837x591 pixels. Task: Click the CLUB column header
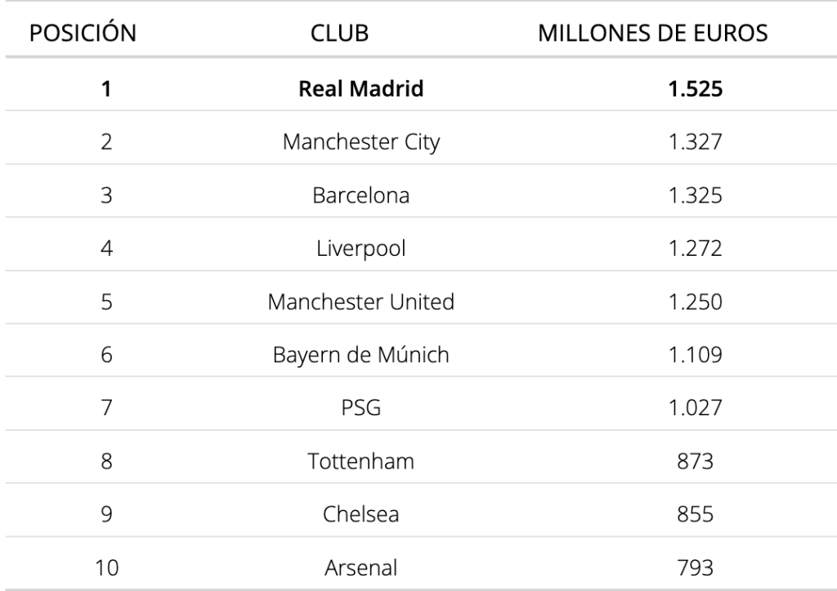pos(339,33)
